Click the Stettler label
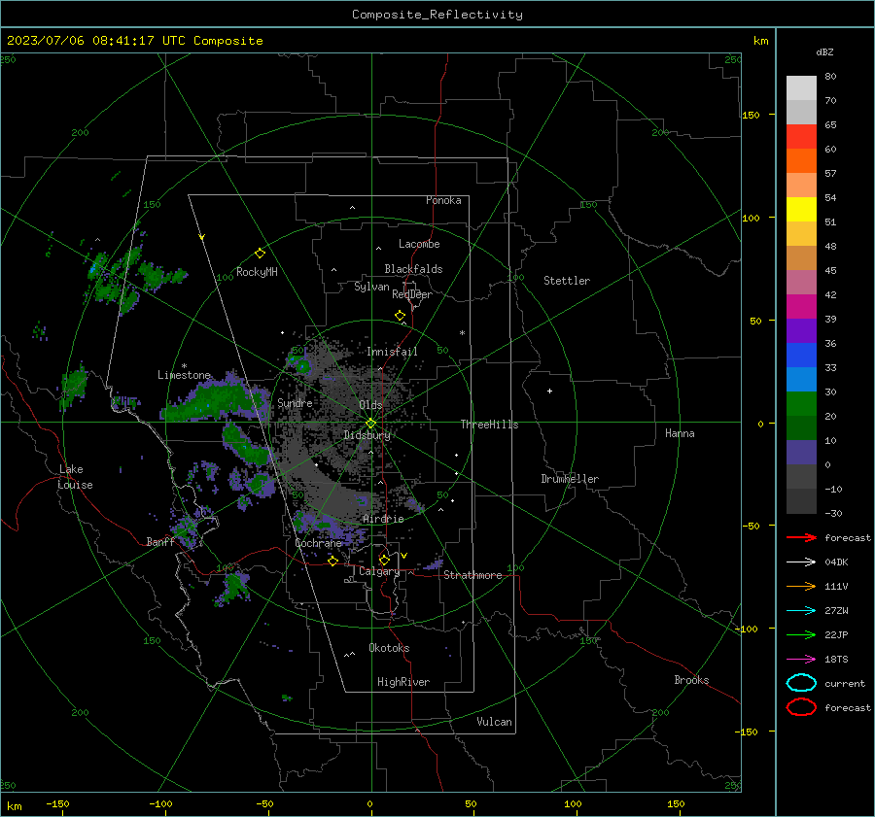 tap(567, 281)
